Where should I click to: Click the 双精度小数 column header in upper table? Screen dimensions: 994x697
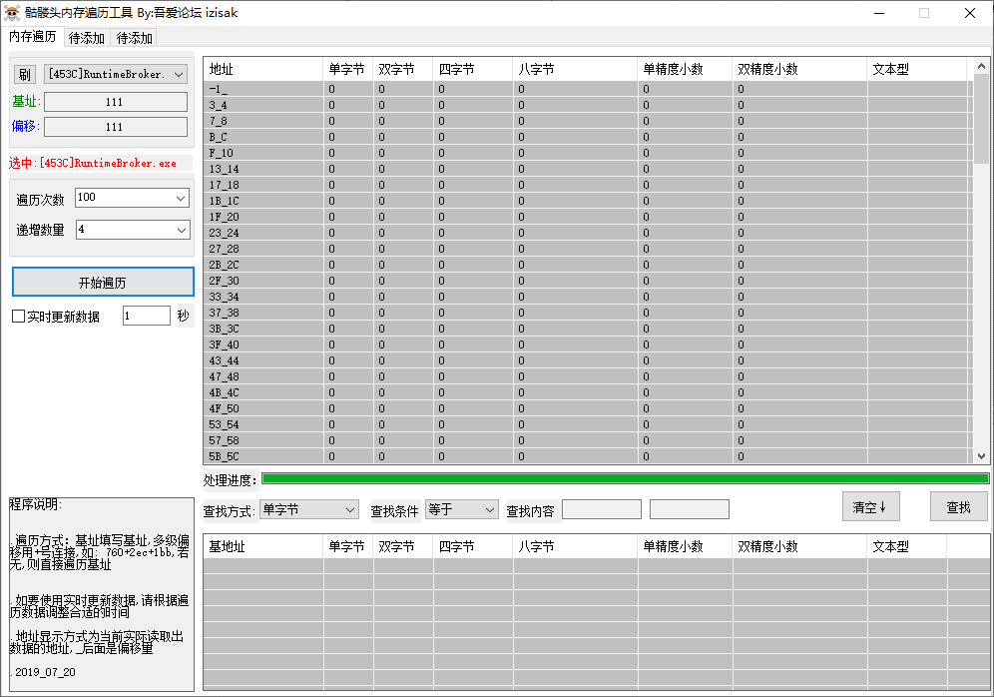click(x=799, y=69)
